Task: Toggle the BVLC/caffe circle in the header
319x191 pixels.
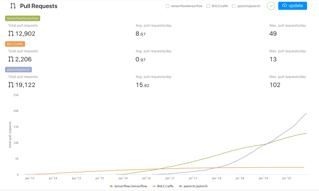Action: click(208, 6)
